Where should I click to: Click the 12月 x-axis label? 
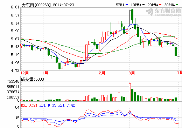tap(24, 73)
